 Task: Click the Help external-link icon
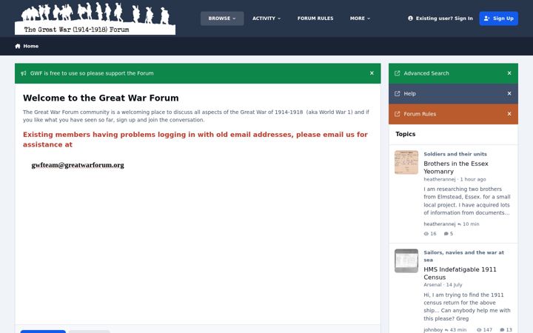tap(397, 93)
